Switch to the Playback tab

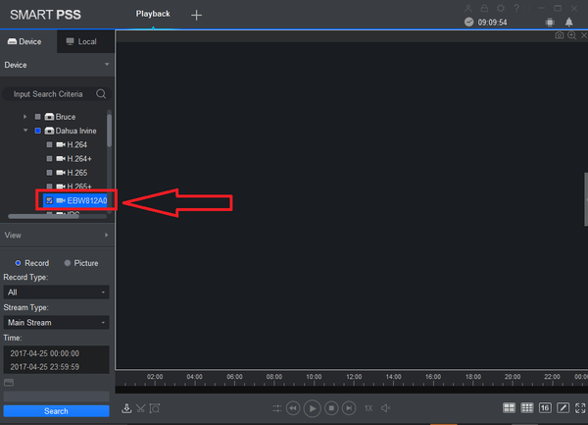tap(153, 14)
